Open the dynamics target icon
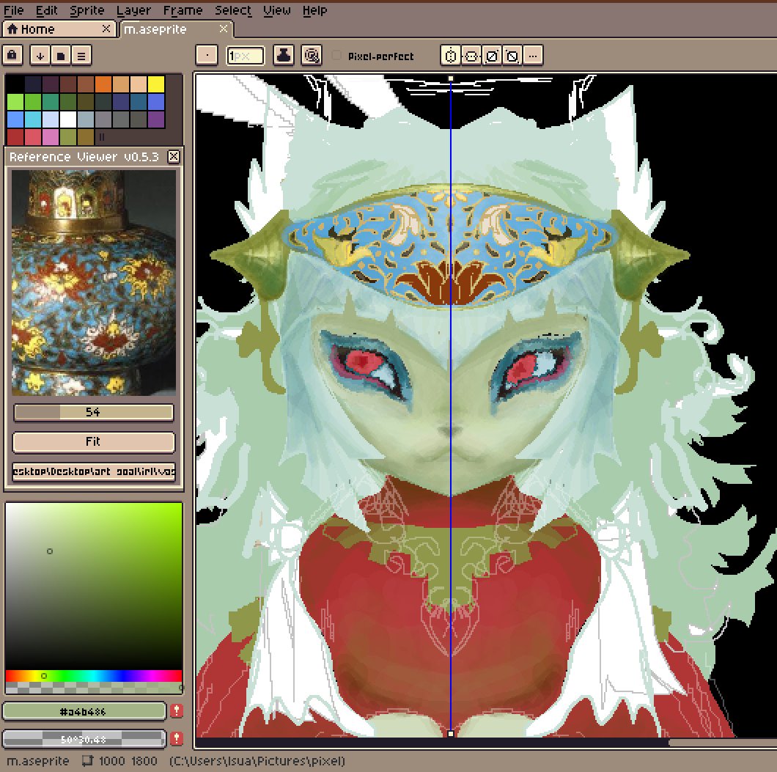The image size is (777, 772). [312, 56]
